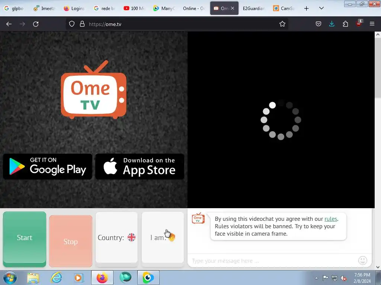Switch to the CamSu tab
Viewport: 381px width, 285px height.
[284, 8]
